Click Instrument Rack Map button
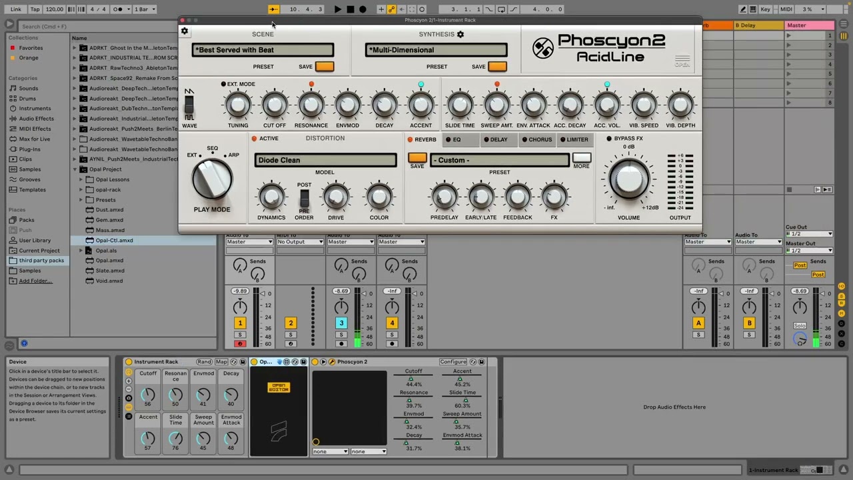This screenshot has height=480, width=853. [221, 362]
